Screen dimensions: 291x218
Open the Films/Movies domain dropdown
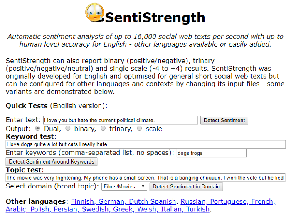point(124,187)
